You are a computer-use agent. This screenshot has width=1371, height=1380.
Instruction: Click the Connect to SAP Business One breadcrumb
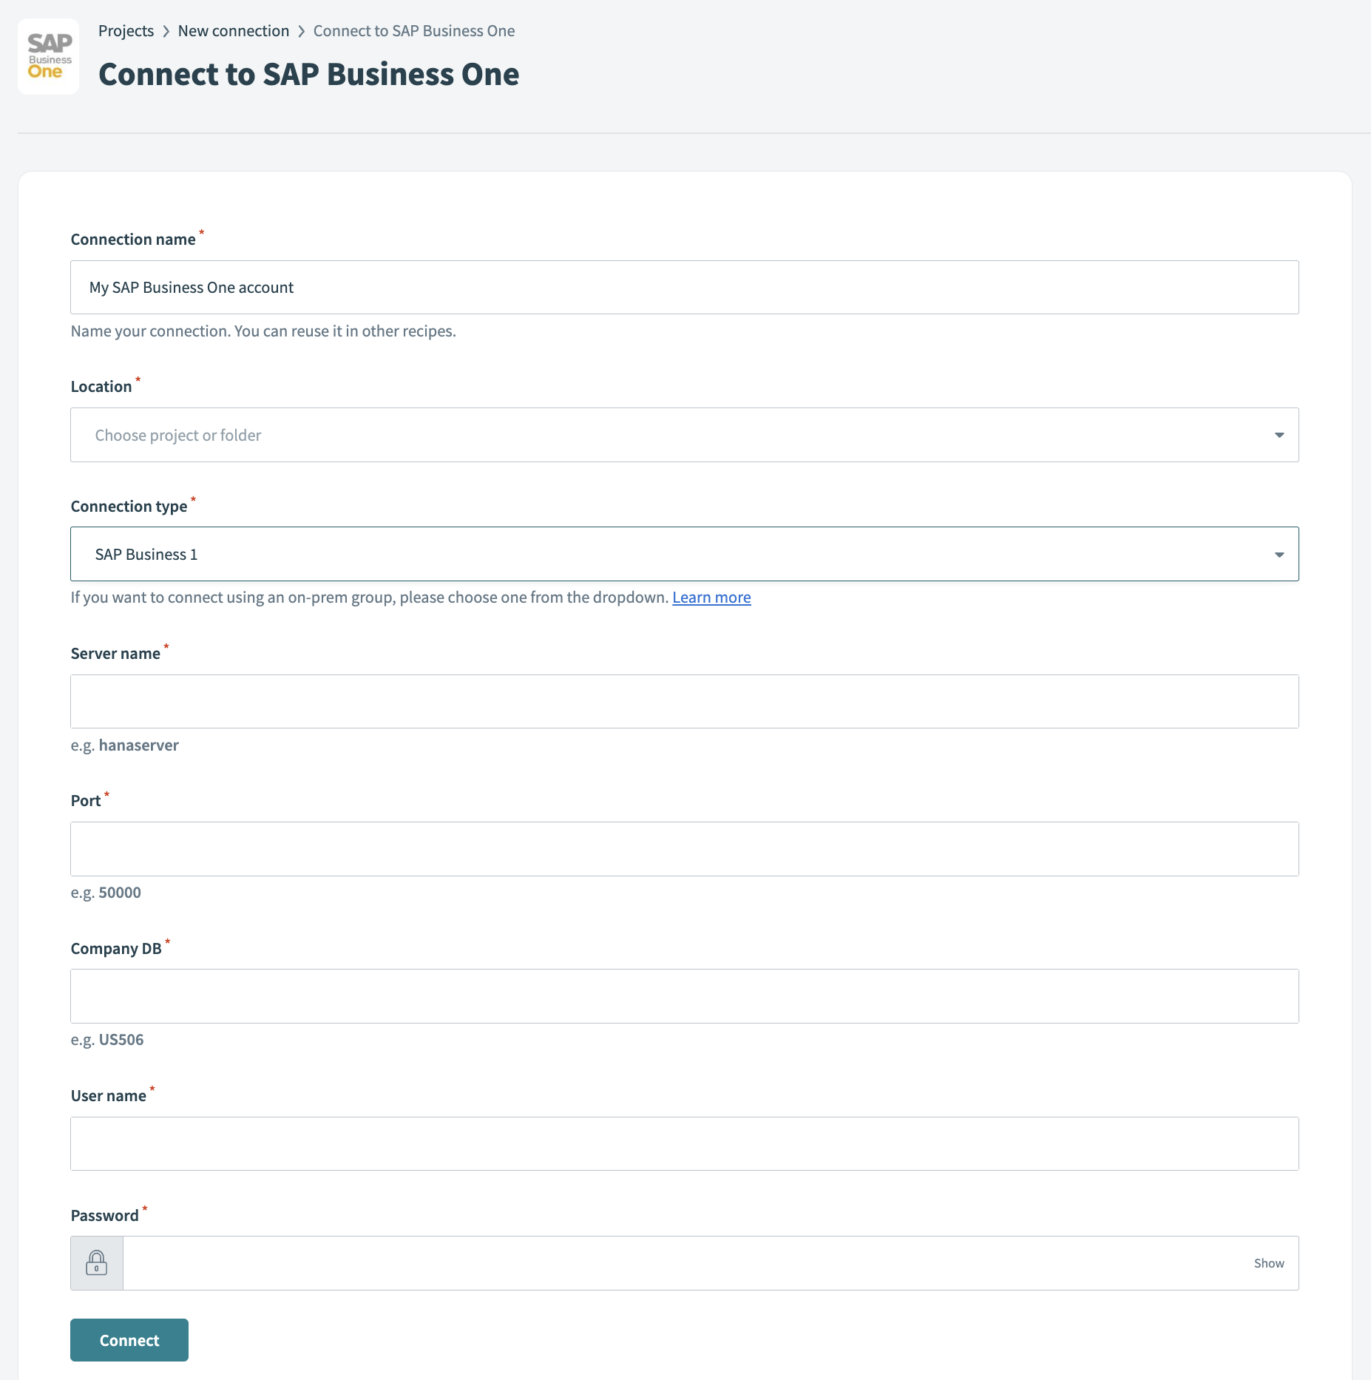pyautogui.click(x=413, y=30)
